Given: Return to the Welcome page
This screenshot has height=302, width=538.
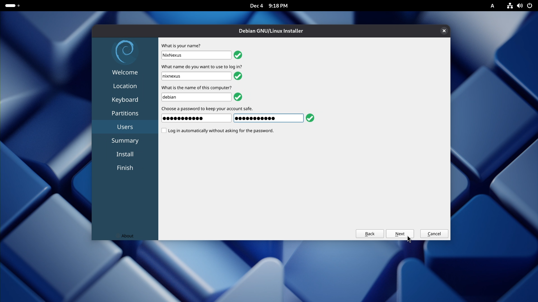Looking at the screenshot, I should (125, 72).
